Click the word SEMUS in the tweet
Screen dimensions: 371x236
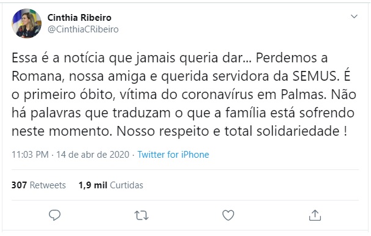point(314,76)
